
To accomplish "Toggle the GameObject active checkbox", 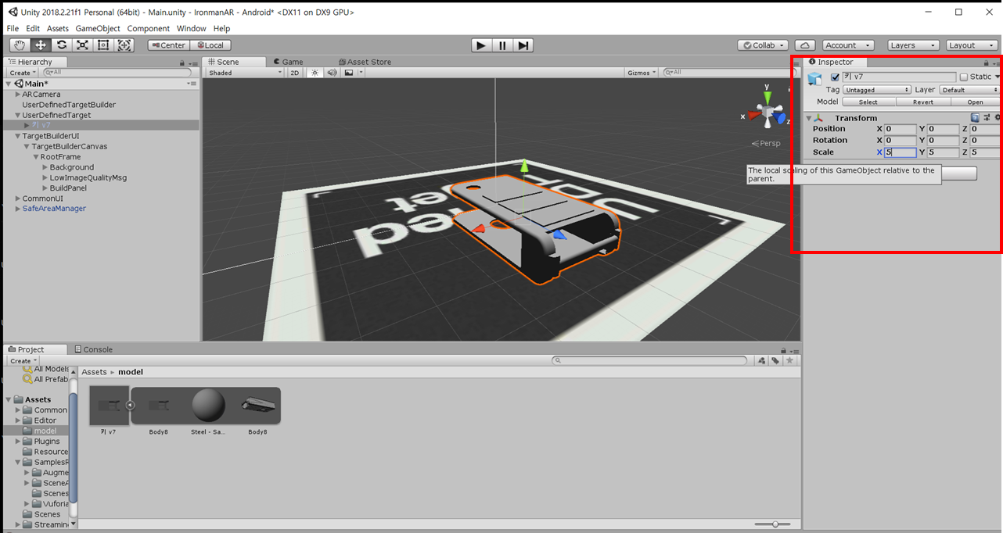I will [x=835, y=77].
